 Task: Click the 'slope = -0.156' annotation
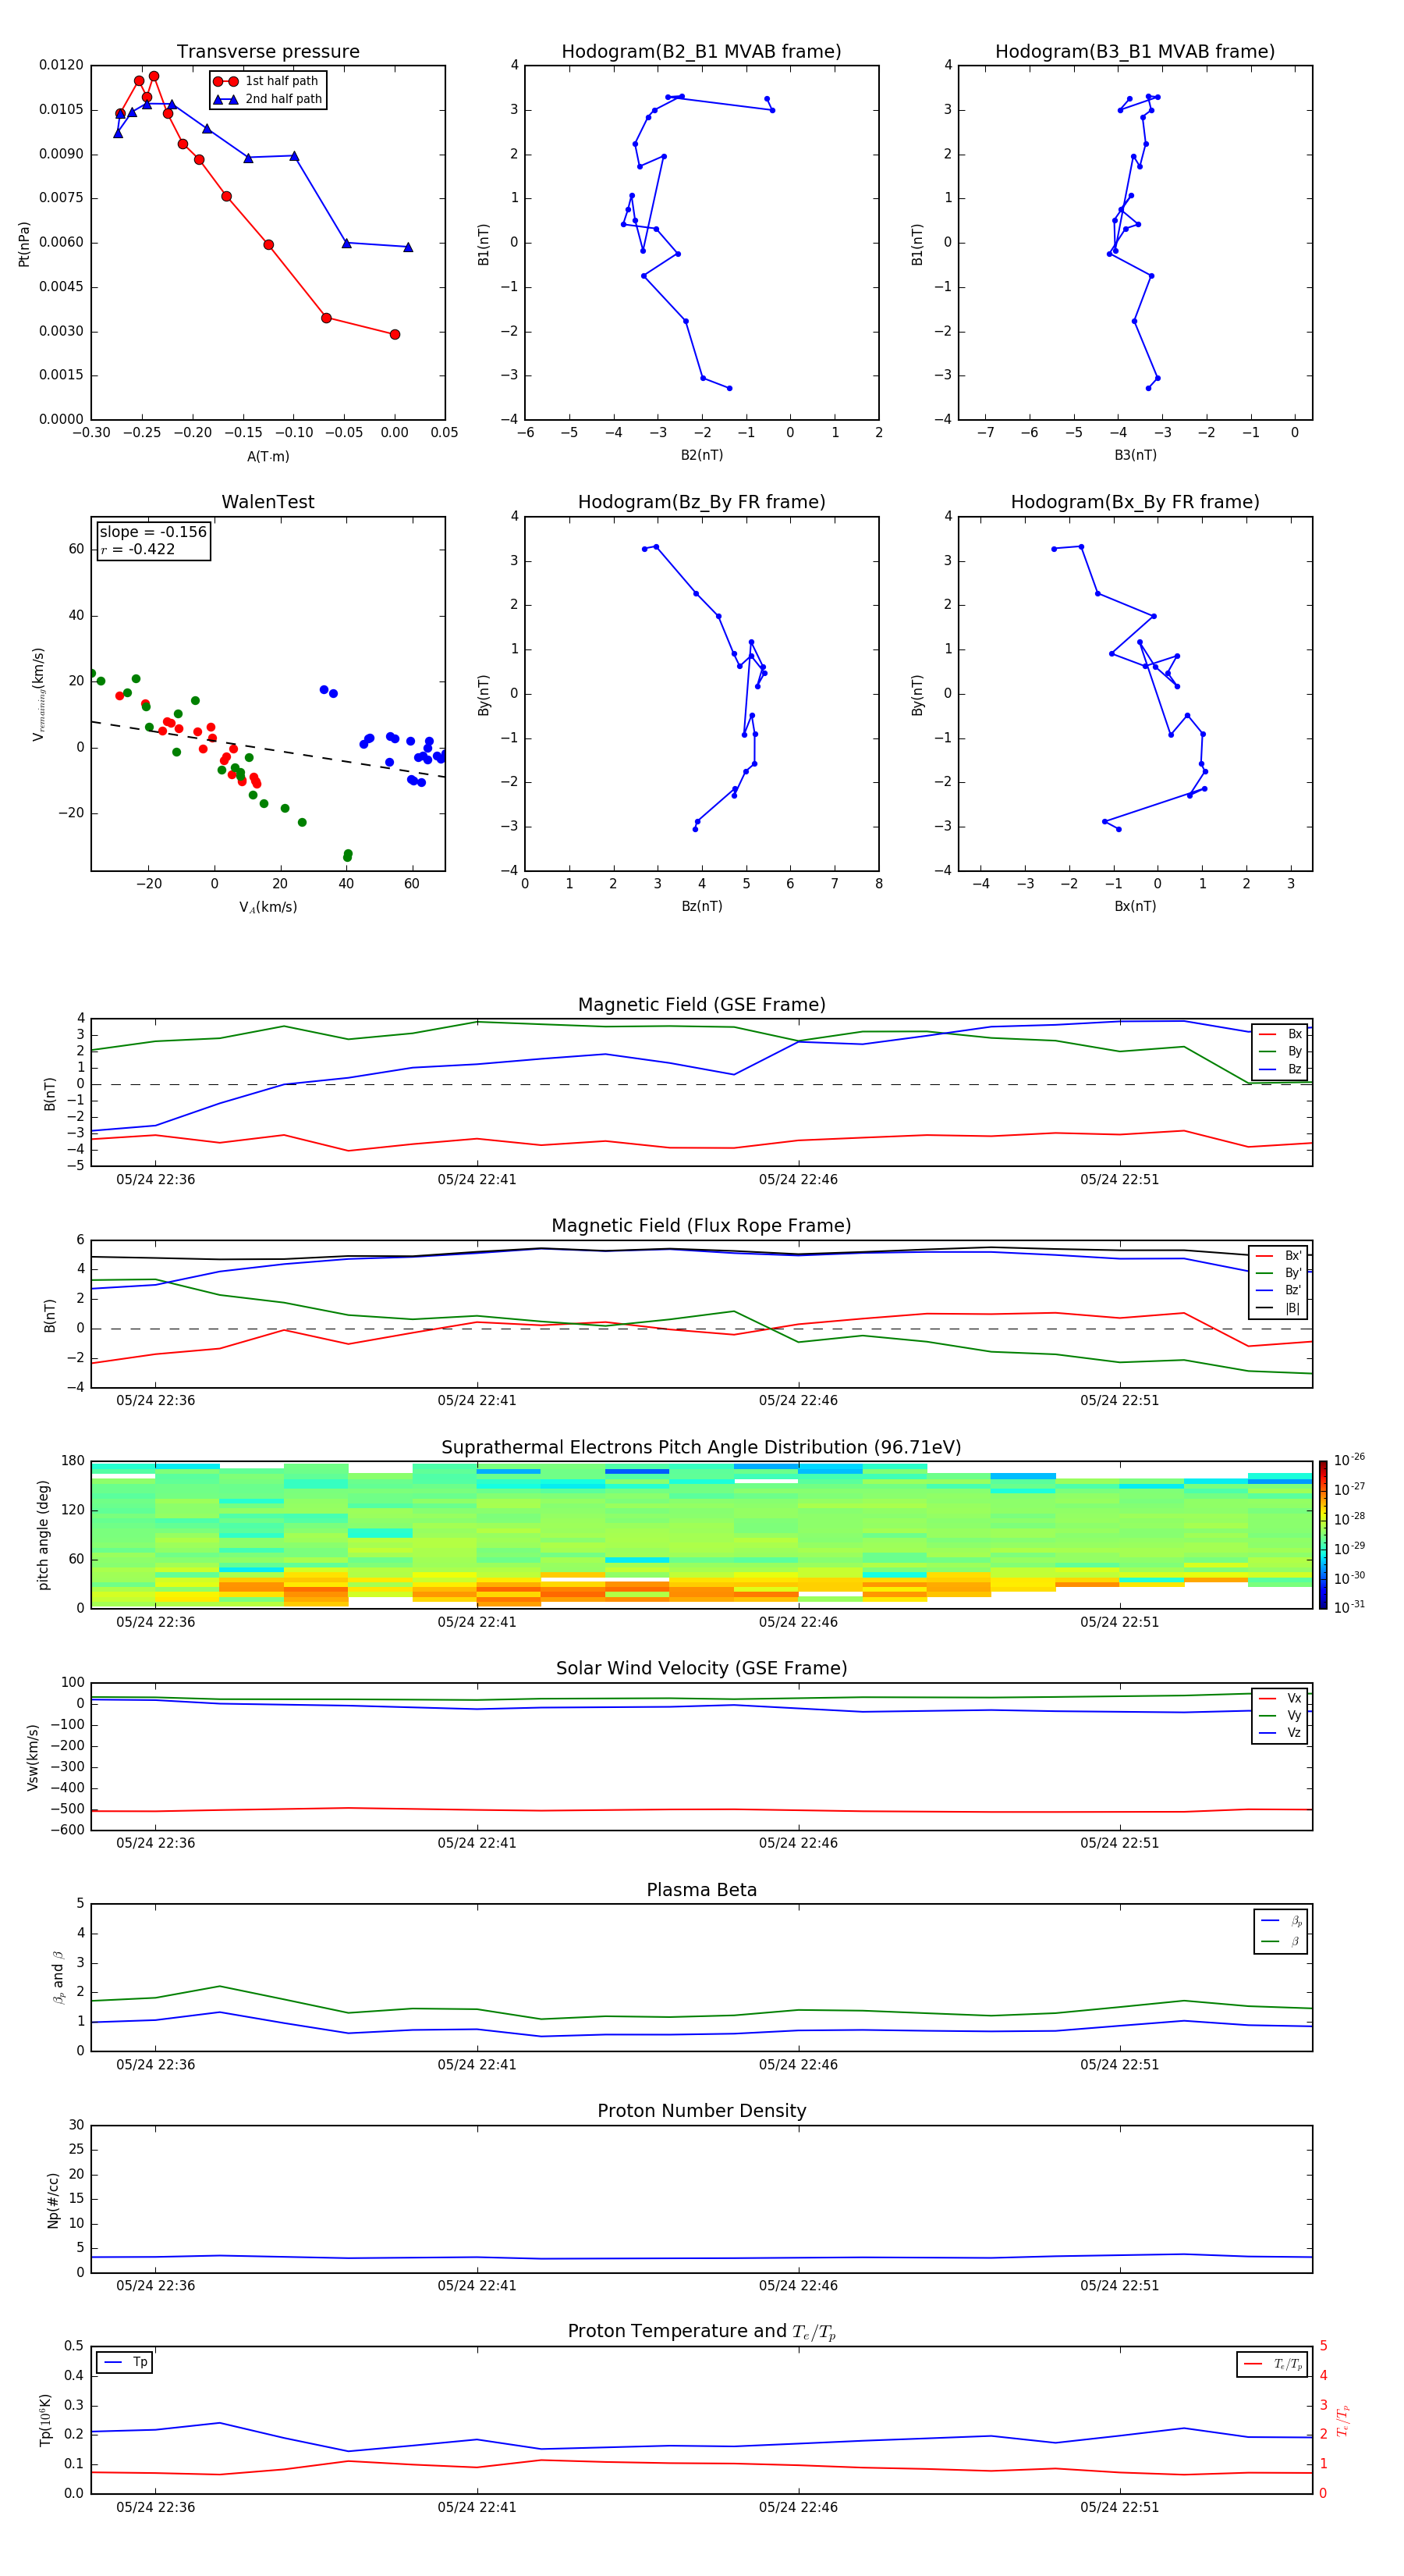153,532
